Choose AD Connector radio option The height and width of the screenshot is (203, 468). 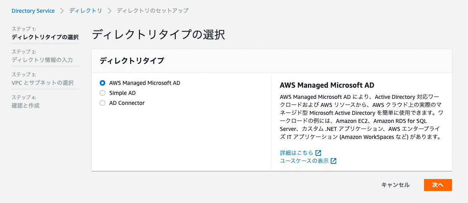(102, 103)
